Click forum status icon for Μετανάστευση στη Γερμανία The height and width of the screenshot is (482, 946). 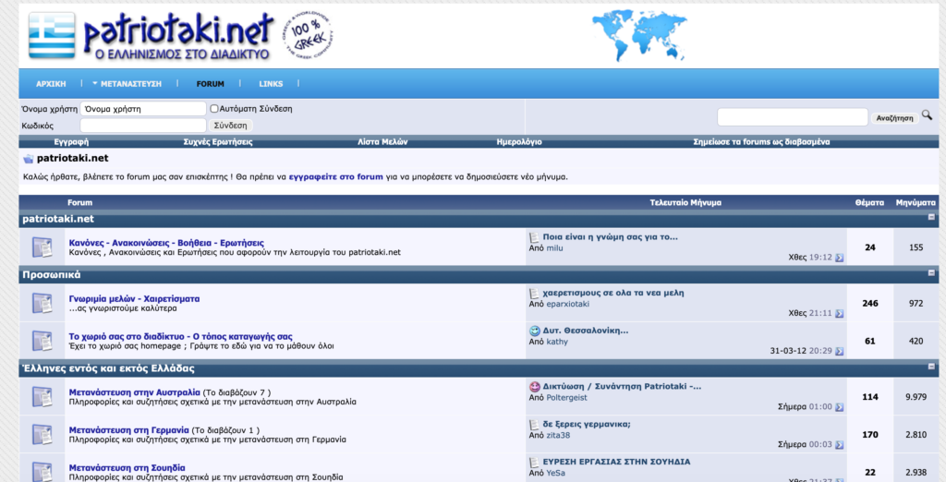(42, 435)
